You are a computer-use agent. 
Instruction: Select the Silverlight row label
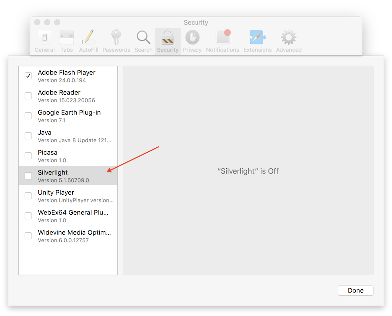point(53,172)
